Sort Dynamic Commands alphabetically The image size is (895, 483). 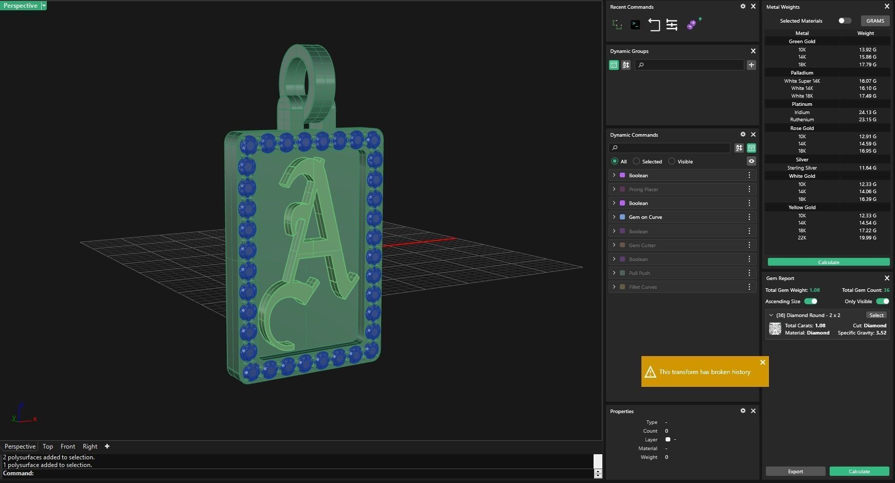[739, 148]
